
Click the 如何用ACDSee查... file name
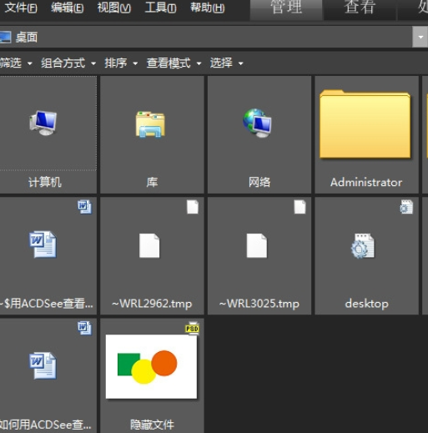(x=45, y=425)
